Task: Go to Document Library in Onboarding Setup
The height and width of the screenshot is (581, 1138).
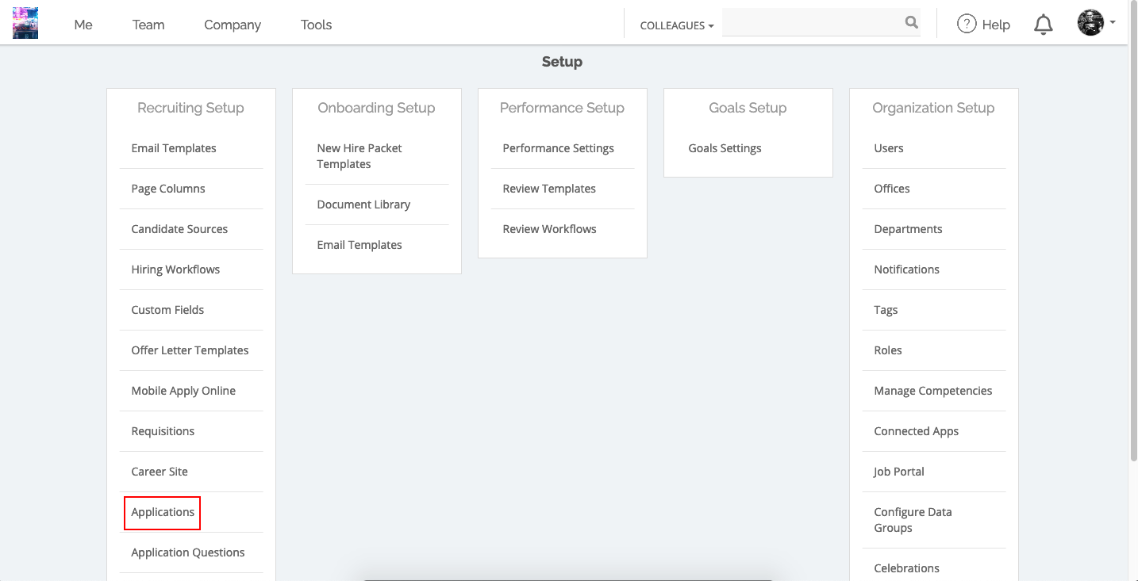Action: [x=363, y=204]
